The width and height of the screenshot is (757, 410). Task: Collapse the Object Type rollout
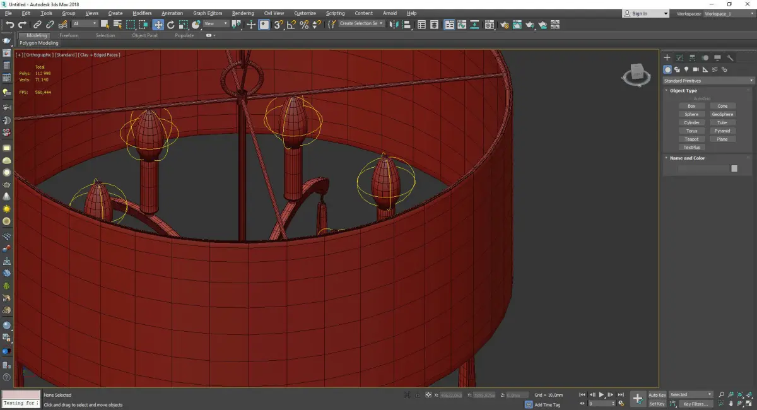coord(683,91)
